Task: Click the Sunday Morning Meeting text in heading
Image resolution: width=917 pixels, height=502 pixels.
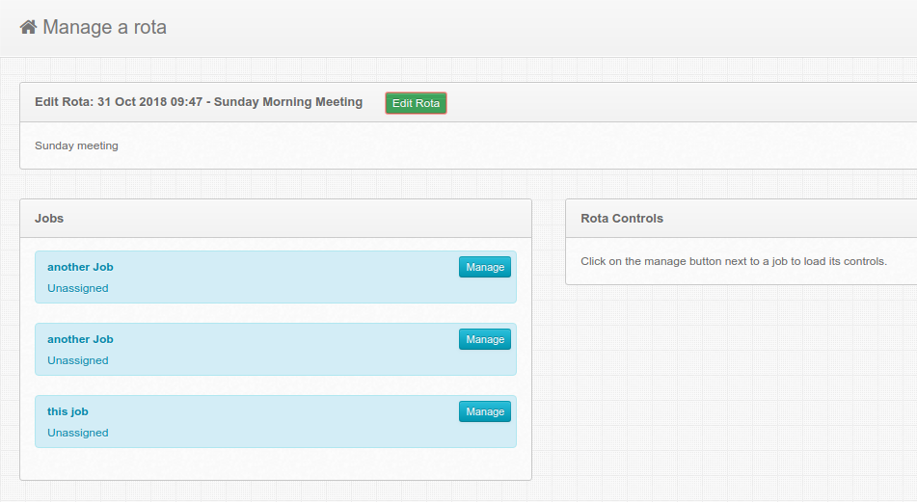Action: (288, 102)
